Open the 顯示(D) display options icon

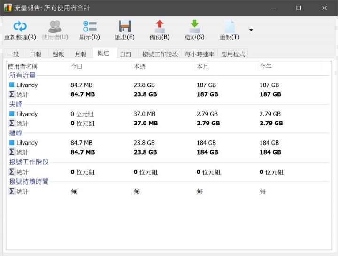coord(90,26)
